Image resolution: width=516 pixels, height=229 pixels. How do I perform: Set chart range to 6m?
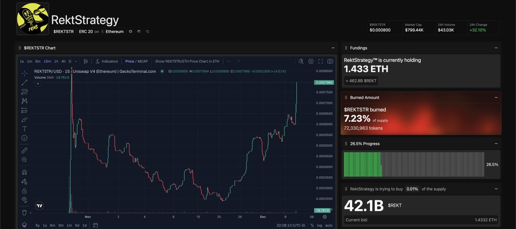point(52,225)
